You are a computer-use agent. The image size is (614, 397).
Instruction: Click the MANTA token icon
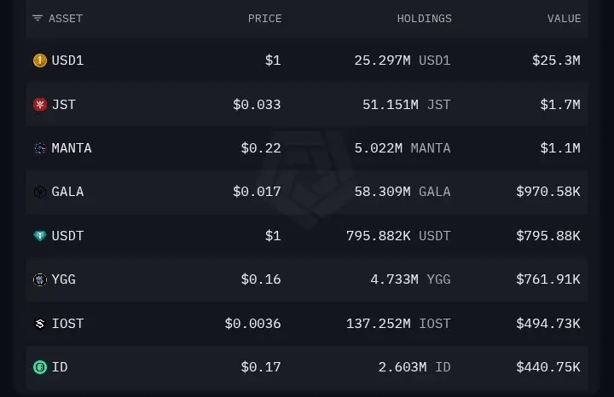click(x=40, y=148)
